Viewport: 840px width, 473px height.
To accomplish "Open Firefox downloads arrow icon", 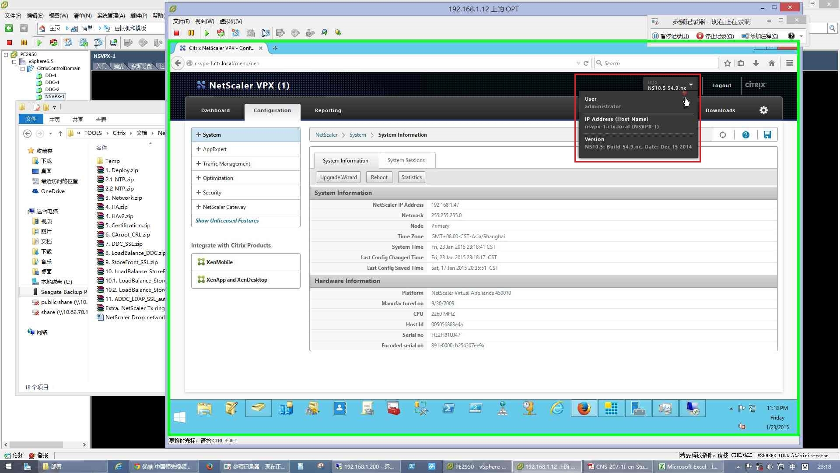I will (756, 63).
